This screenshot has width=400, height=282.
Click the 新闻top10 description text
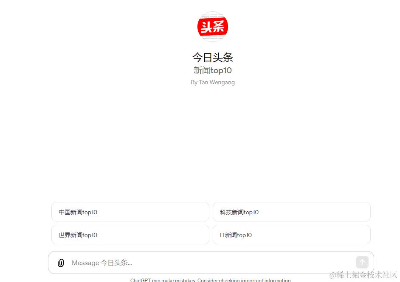(x=212, y=70)
